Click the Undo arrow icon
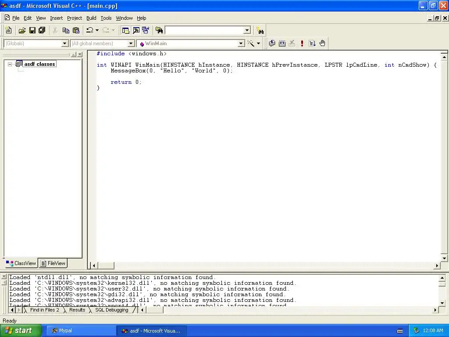Image resolution: width=449 pixels, height=337 pixels. pyautogui.click(x=90, y=30)
